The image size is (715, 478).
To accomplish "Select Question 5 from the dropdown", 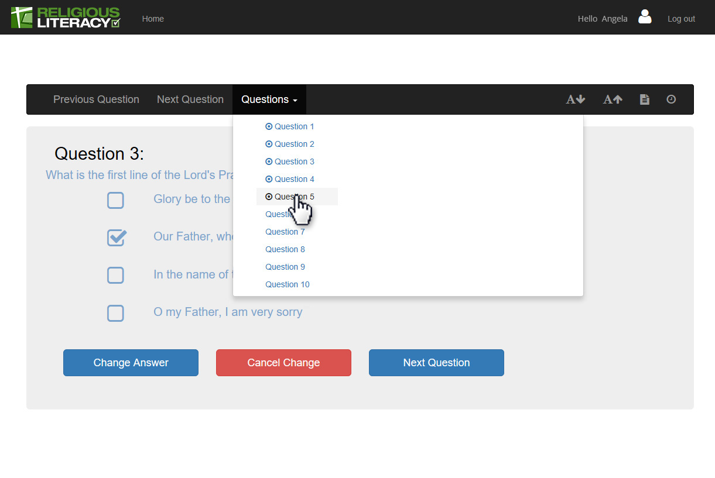I will [x=294, y=197].
